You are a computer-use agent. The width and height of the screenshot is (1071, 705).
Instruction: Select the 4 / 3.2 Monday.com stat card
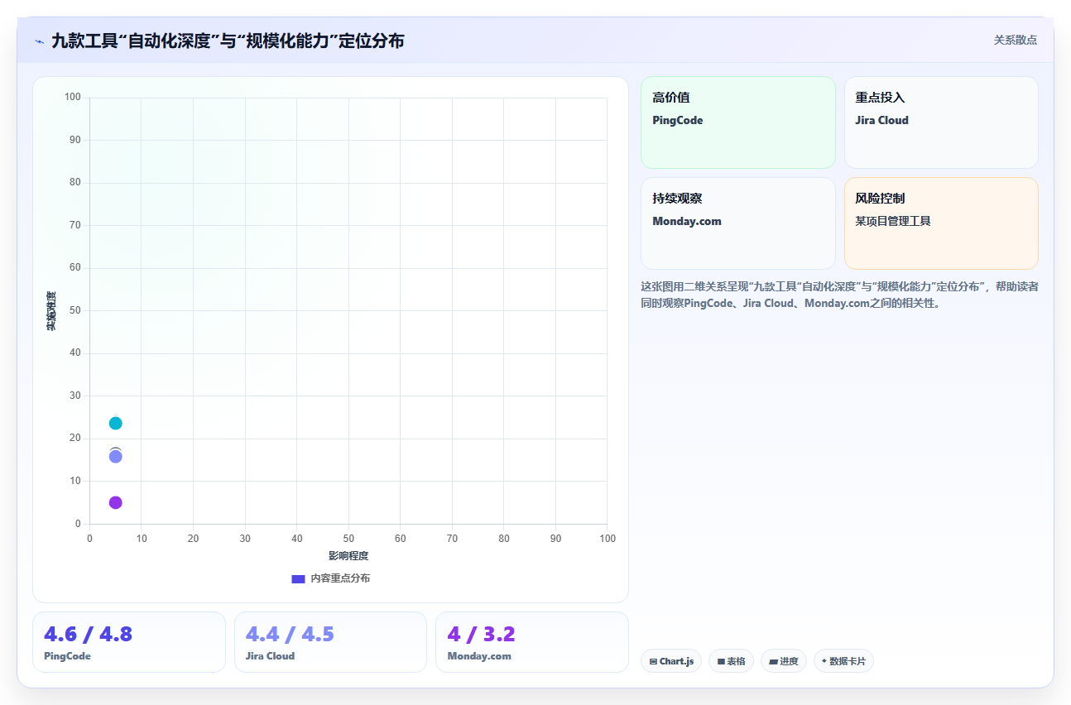(x=532, y=642)
